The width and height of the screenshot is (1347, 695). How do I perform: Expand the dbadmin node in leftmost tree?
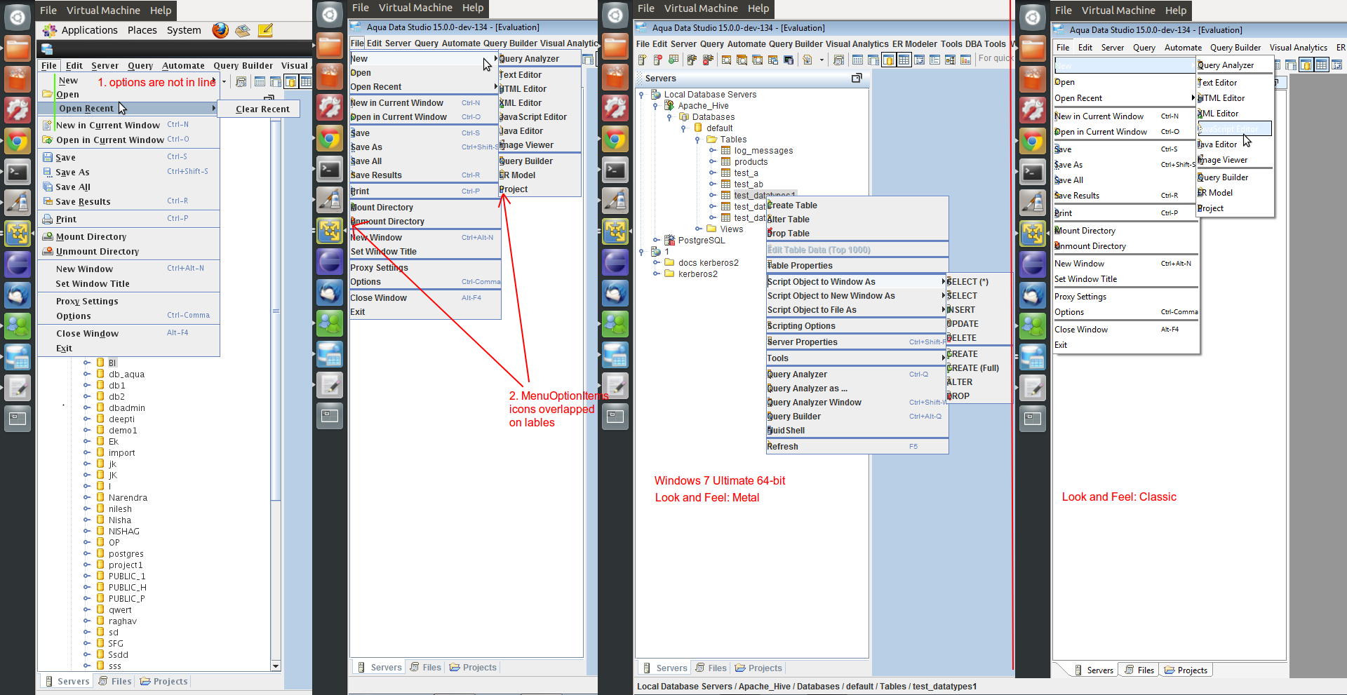[87, 408]
